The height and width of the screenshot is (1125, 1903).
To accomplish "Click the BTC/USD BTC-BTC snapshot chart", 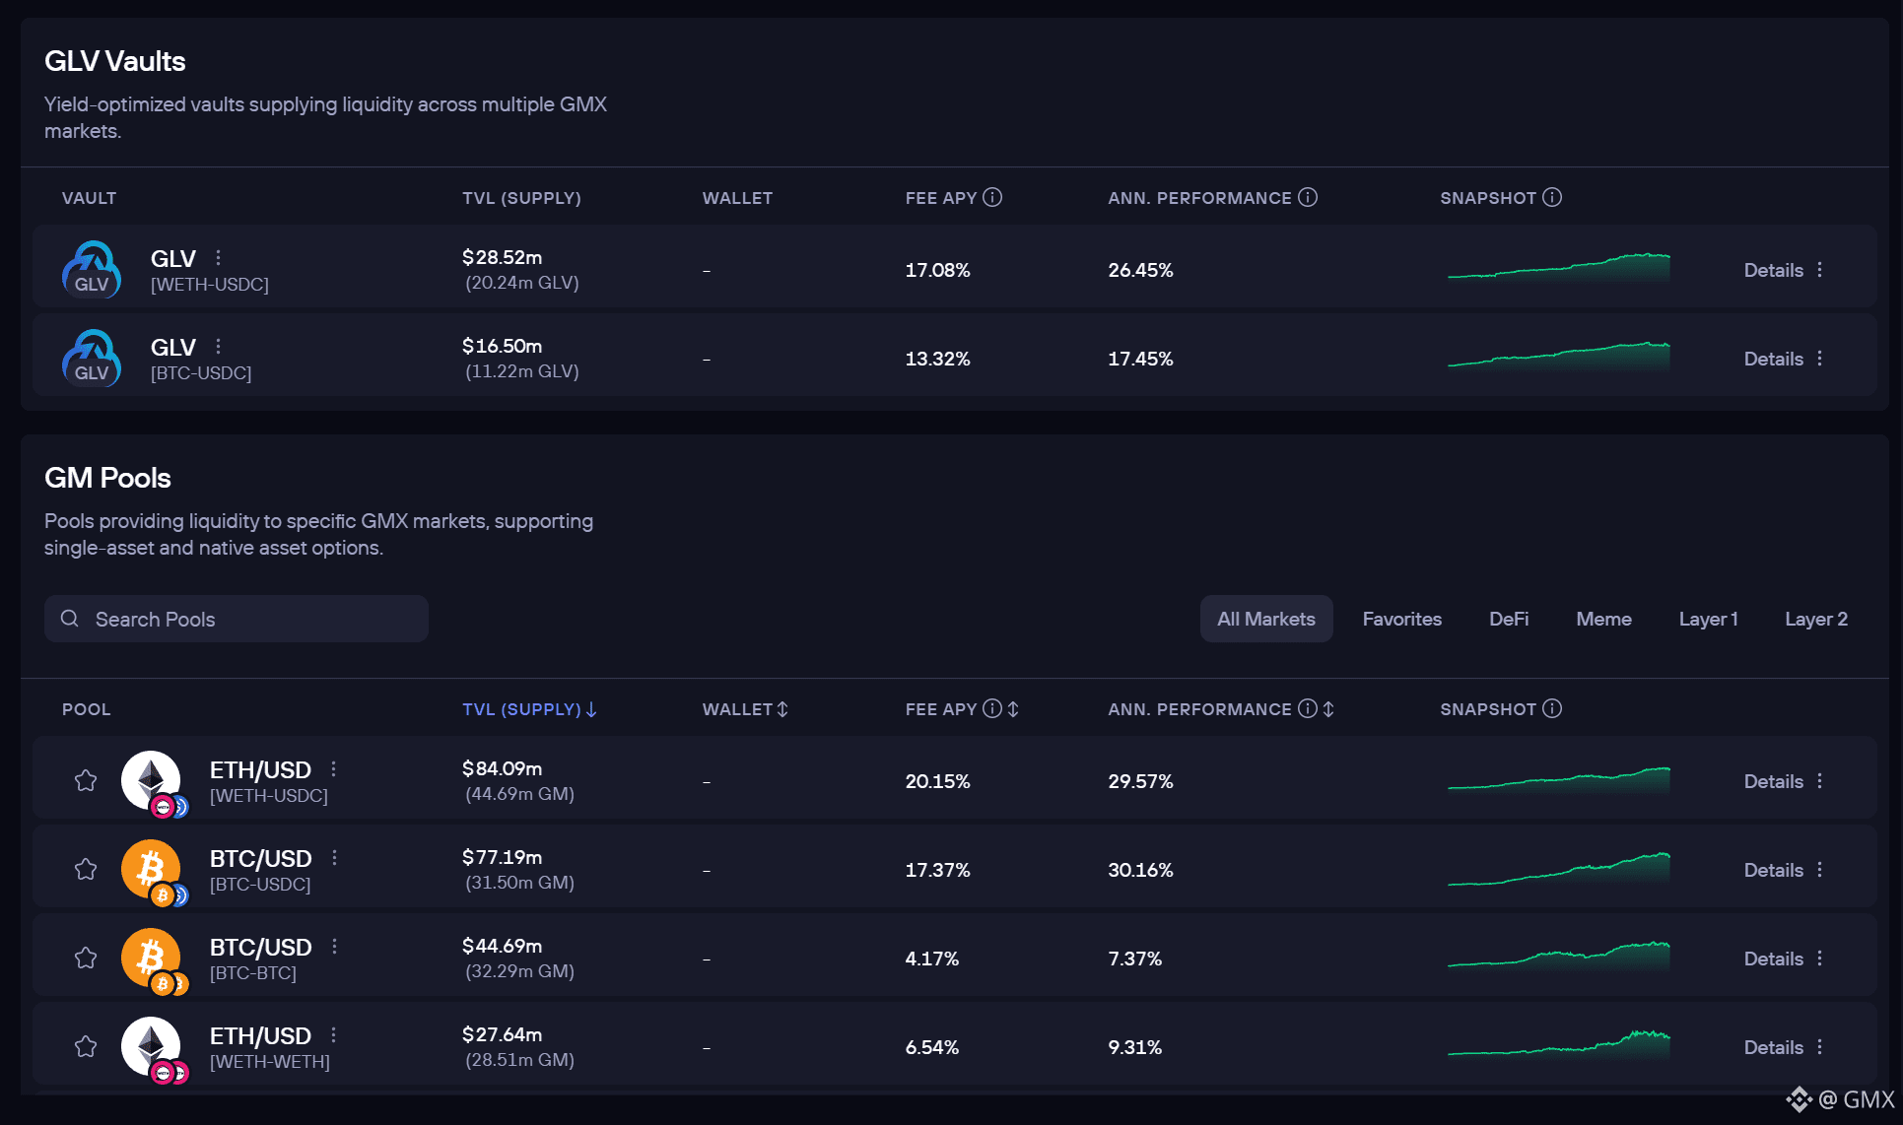I will tap(1558, 957).
